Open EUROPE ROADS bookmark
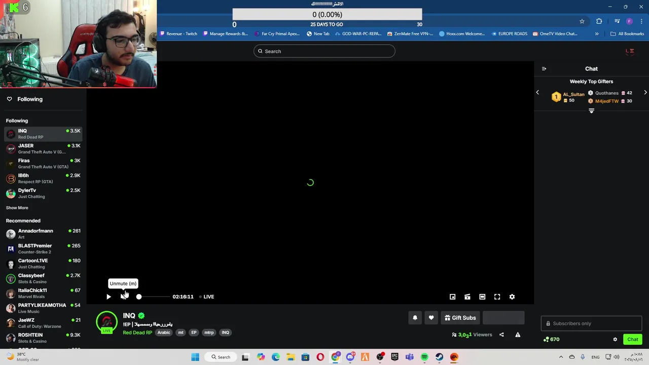649x365 pixels. [510, 34]
